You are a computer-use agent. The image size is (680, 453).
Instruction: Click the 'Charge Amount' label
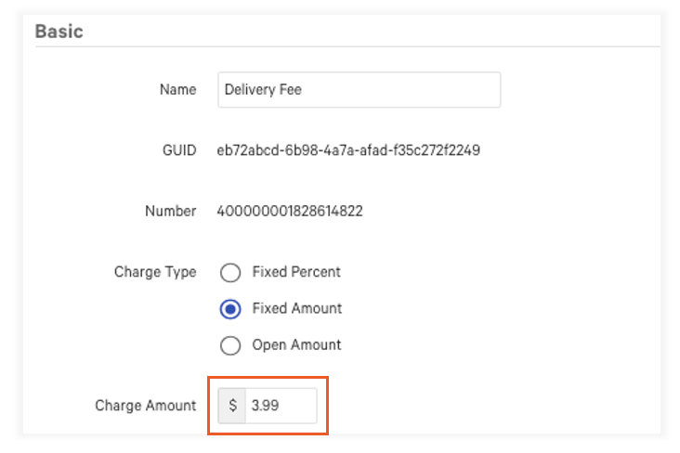145,406
